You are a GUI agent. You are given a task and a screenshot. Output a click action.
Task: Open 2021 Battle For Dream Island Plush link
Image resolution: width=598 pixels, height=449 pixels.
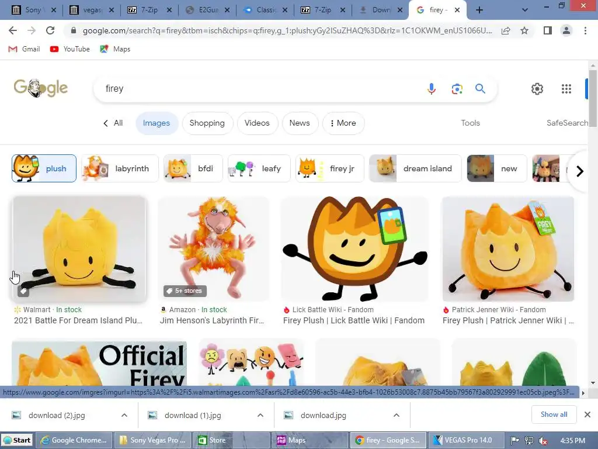78,320
